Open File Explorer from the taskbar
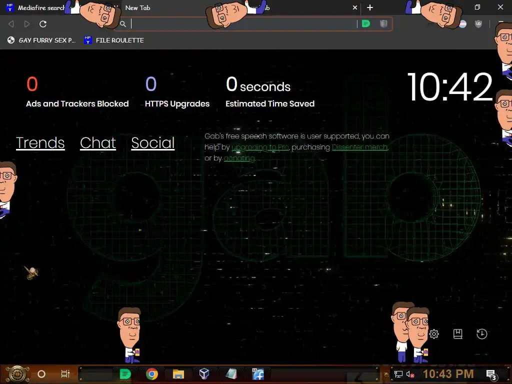 pyautogui.click(x=178, y=374)
